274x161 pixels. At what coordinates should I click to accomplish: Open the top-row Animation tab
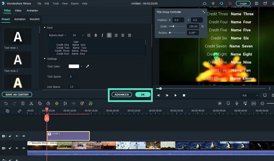coord(32,11)
